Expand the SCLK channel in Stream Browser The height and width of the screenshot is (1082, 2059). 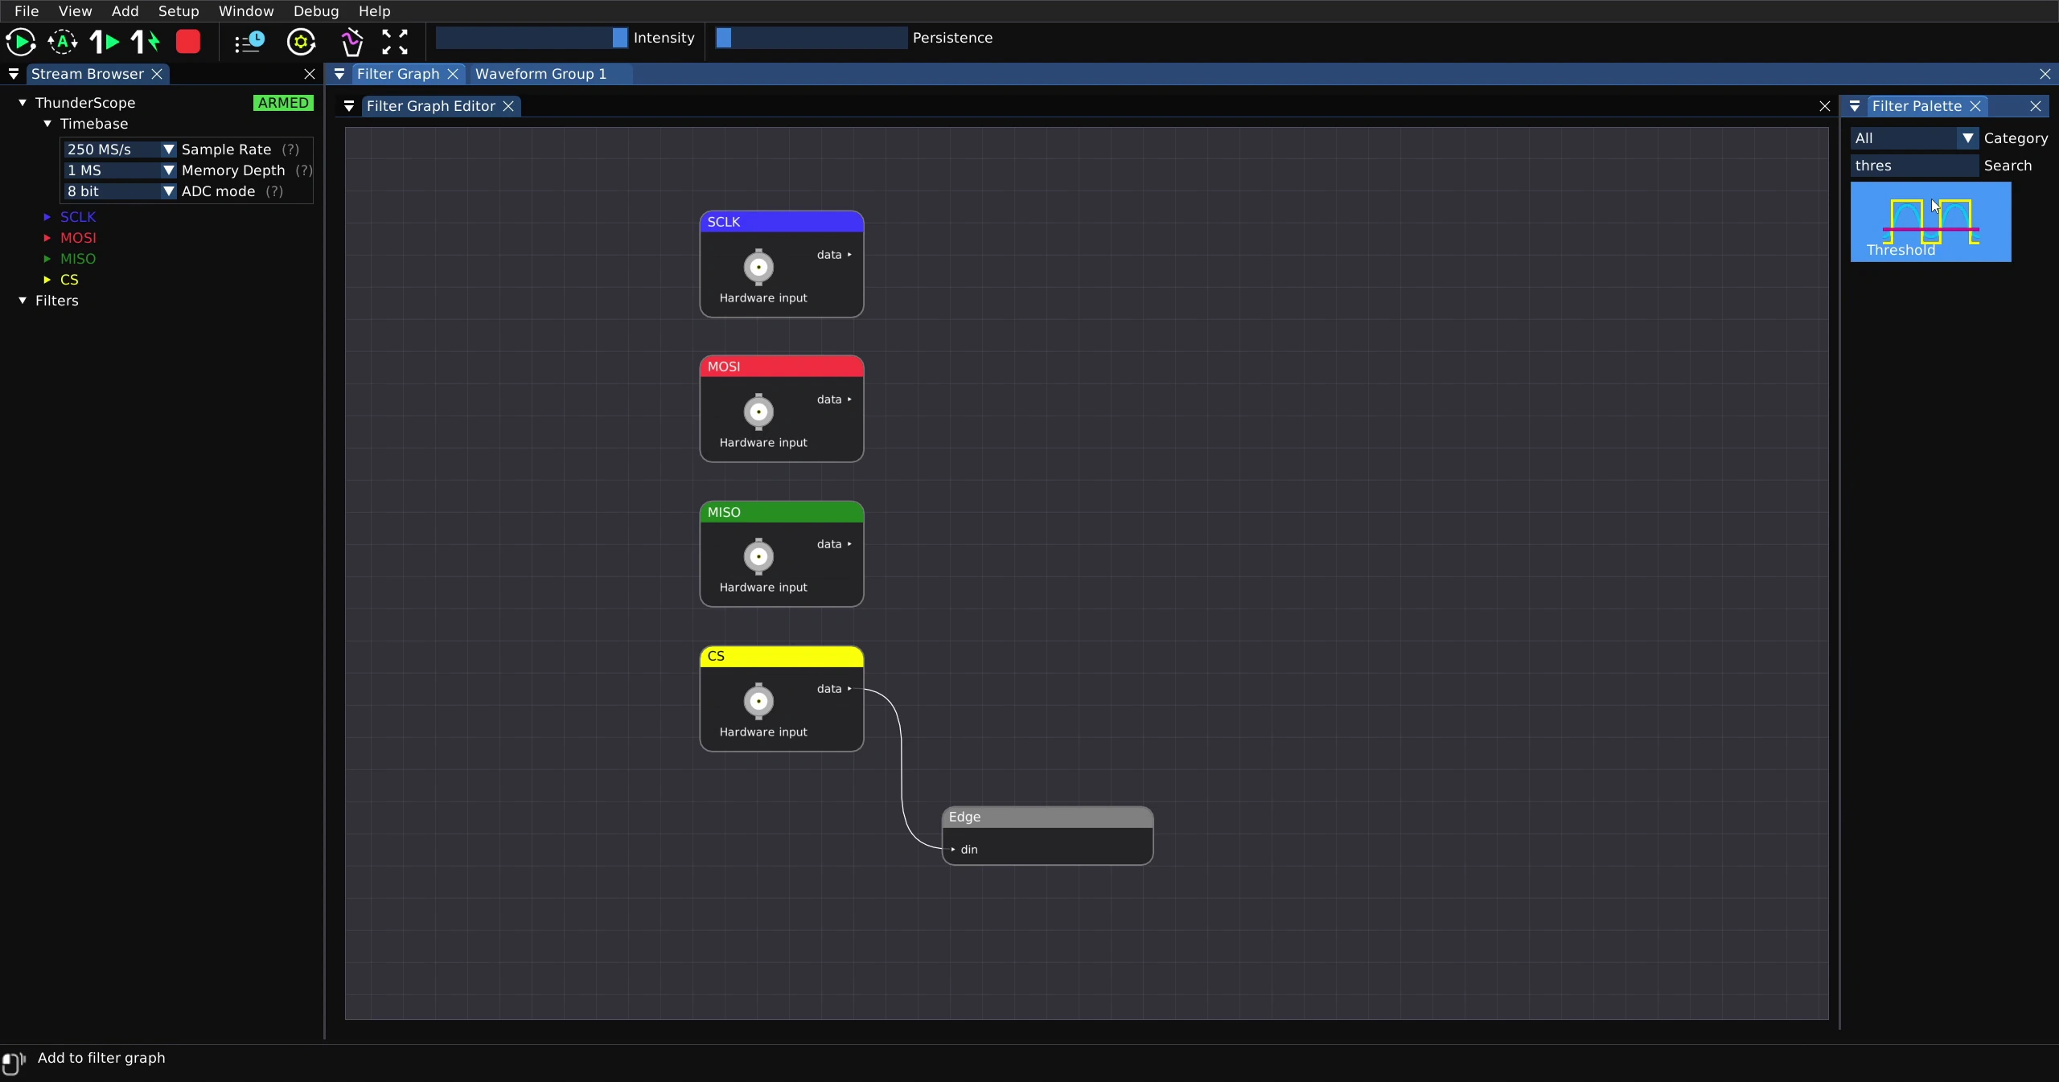pos(47,217)
